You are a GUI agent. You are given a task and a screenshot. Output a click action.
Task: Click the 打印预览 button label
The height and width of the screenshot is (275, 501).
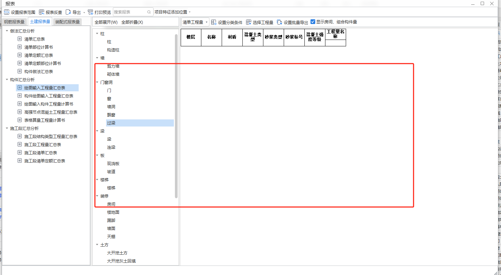click(x=103, y=12)
